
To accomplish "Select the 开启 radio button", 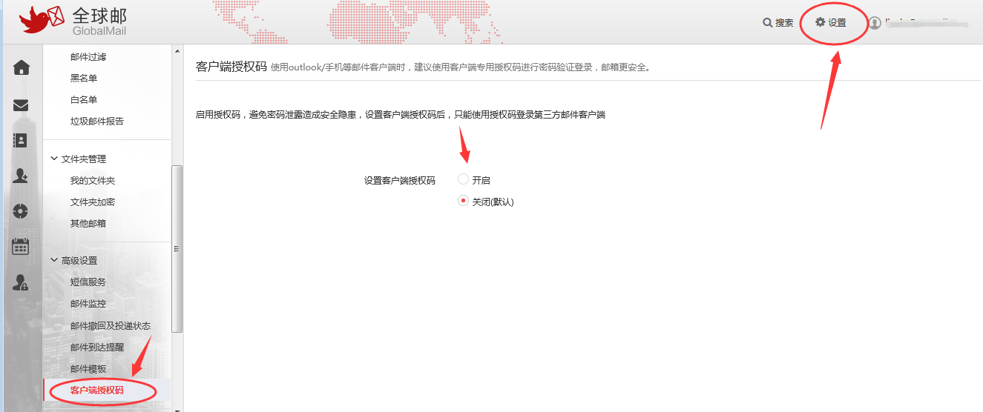I will [x=464, y=179].
